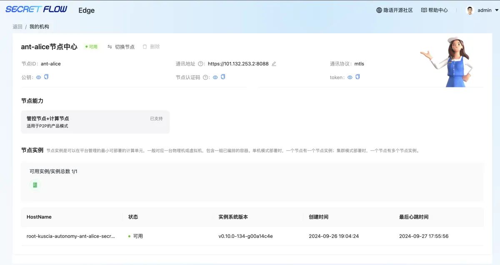Click the admin avatar picture
Screen dimensions: 500x265
pyautogui.click(x=470, y=10)
